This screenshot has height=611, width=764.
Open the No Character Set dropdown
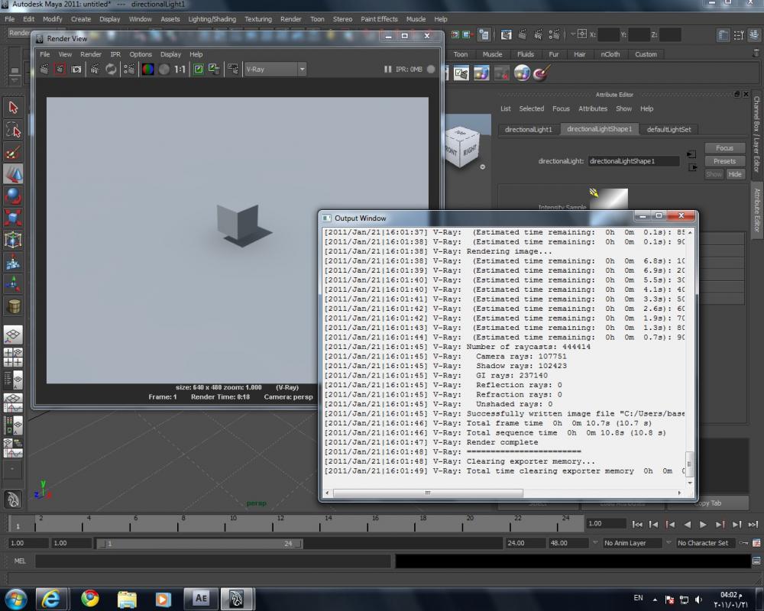706,543
